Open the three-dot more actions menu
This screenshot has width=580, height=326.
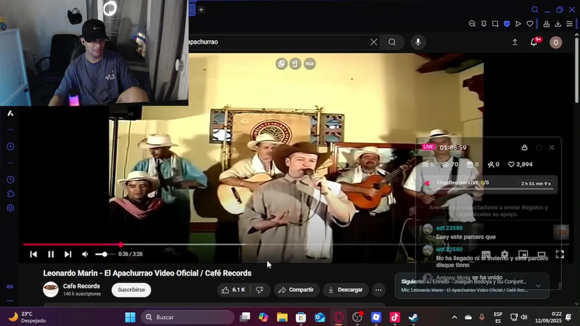(378, 290)
